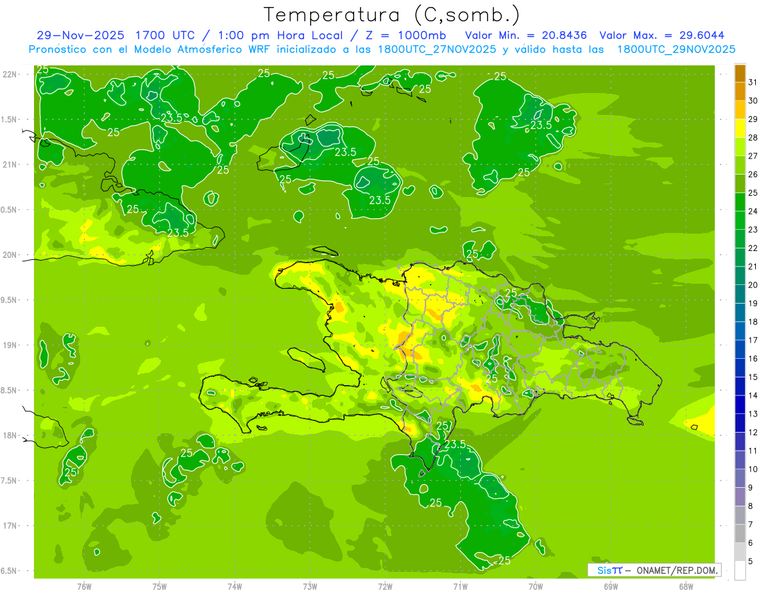770x595 pixels.
Task: Click the 74W longitude axis label
Action: (x=235, y=586)
